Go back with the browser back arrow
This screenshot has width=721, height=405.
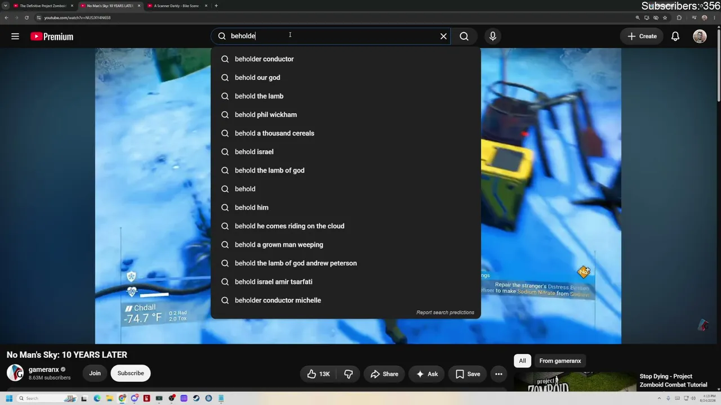(6, 17)
